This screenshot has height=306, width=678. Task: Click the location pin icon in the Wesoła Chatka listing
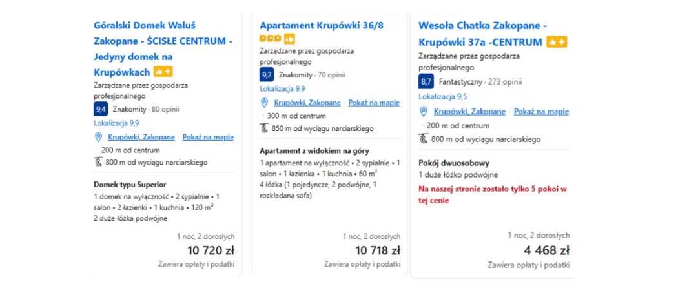(424, 112)
